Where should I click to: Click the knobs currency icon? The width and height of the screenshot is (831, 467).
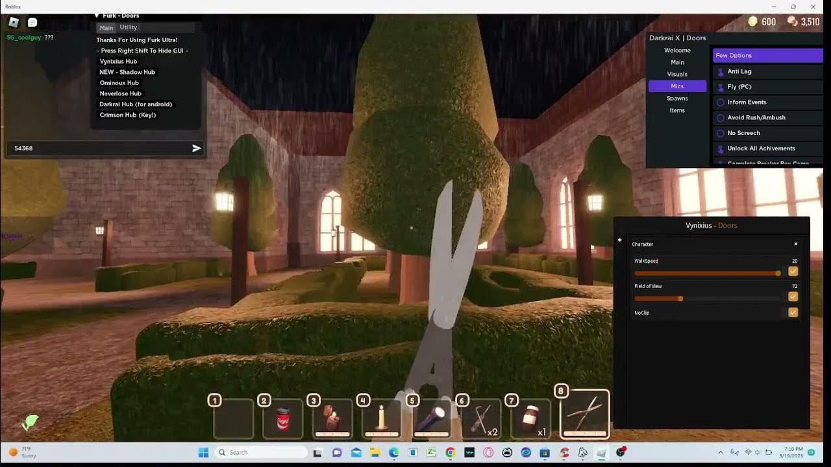pos(793,21)
